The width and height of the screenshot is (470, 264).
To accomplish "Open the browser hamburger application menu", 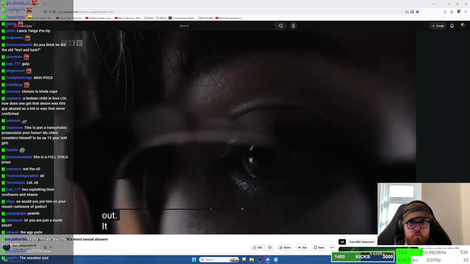I will 466,12.
